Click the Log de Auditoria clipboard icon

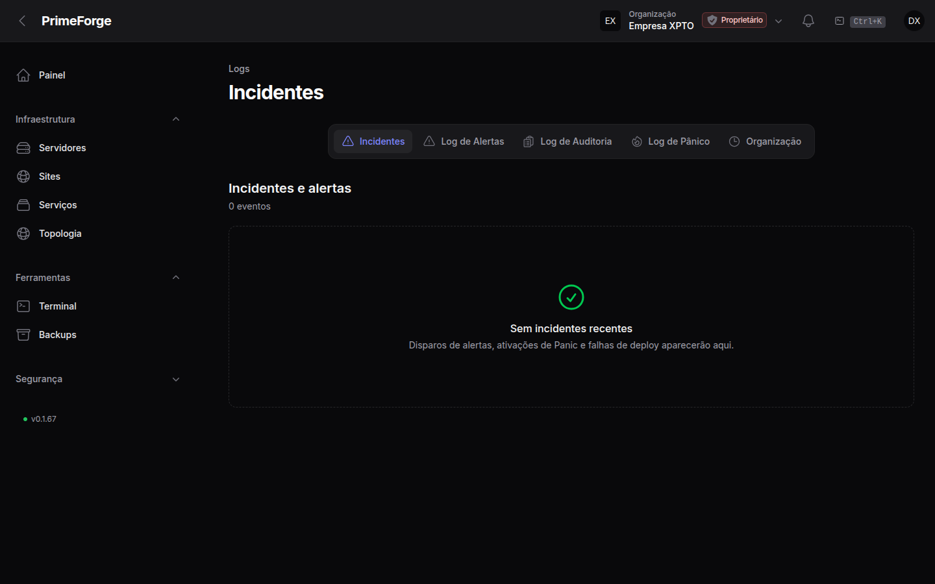tap(529, 141)
